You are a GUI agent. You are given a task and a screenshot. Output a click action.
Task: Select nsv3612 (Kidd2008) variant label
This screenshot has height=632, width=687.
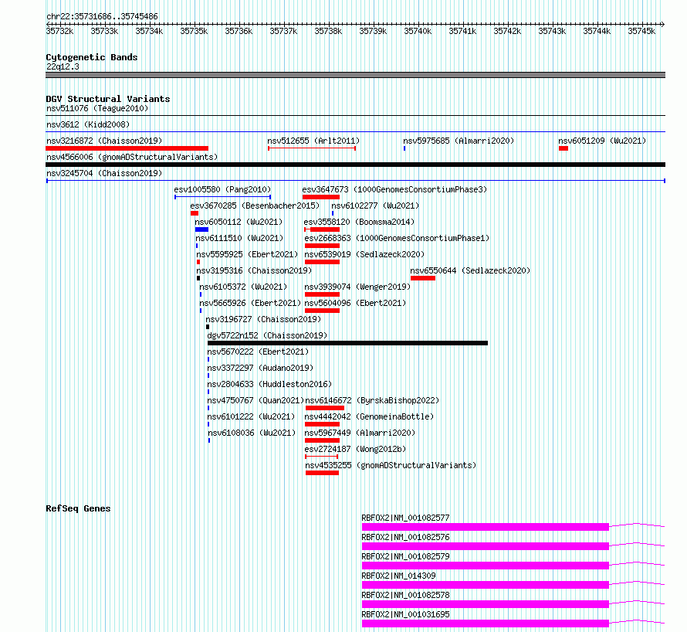88,124
